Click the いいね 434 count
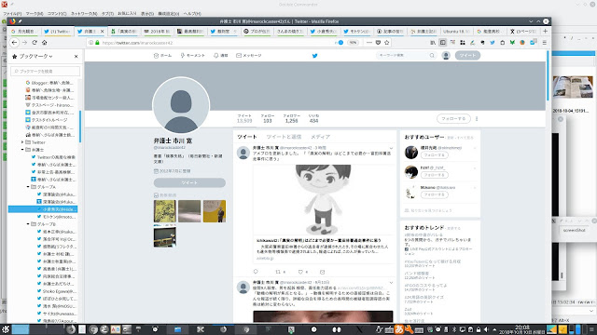The width and height of the screenshot is (597, 335). point(313,118)
